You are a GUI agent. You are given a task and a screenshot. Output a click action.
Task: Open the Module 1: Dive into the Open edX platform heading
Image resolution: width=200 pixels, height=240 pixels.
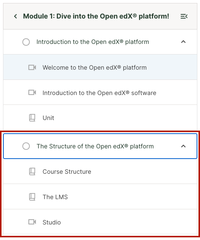click(96, 16)
